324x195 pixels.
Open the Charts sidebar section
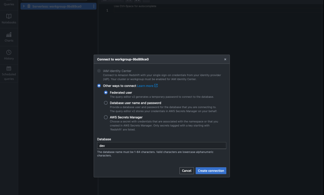[x=9, y=37]
